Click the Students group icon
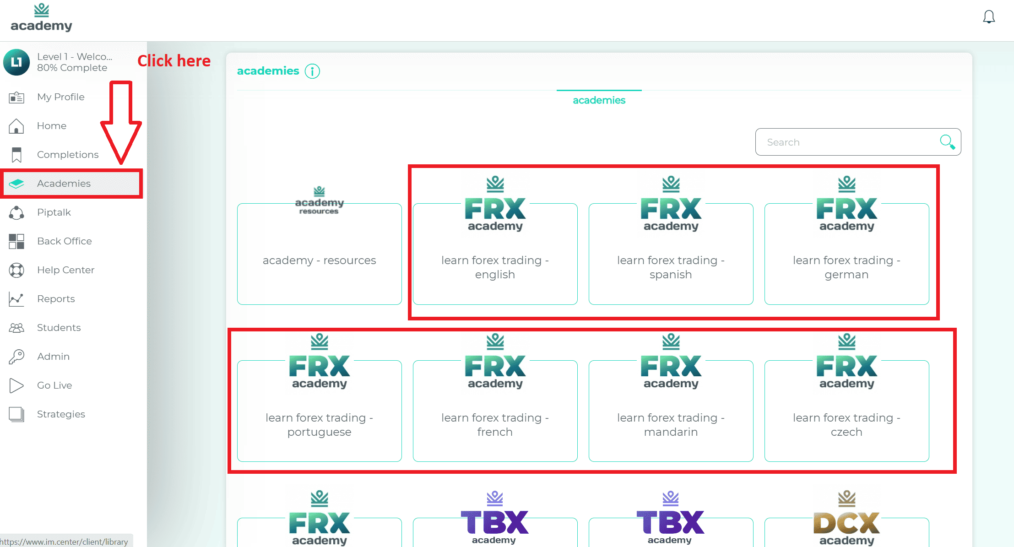Image resolution: width=1014 pixels, height=547 pixels. pyautogui.click(x=16, y=328)
